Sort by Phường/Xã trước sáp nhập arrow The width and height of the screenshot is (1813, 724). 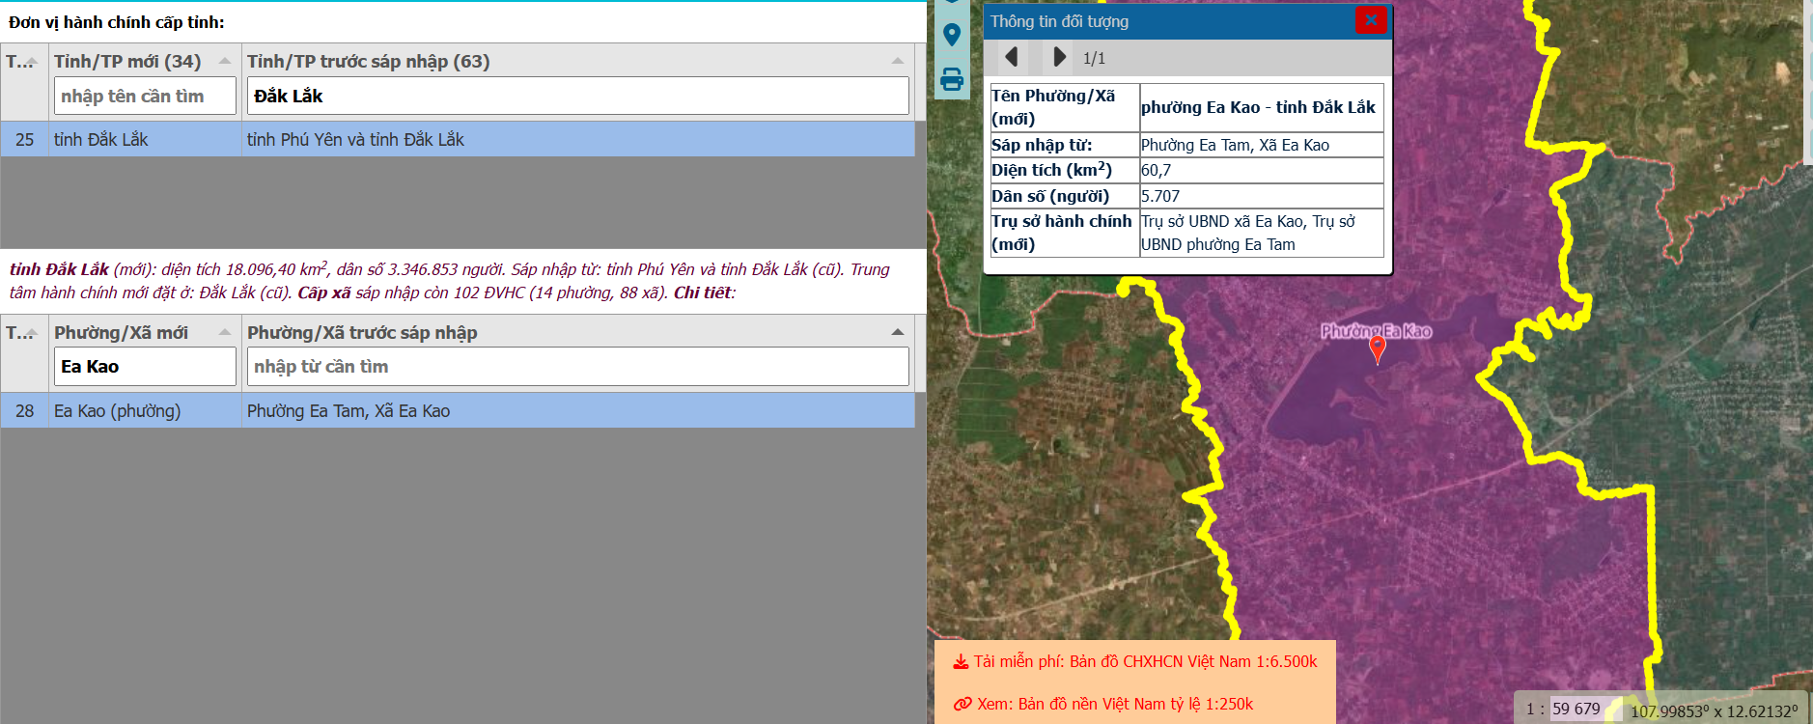tap(897, 332)
